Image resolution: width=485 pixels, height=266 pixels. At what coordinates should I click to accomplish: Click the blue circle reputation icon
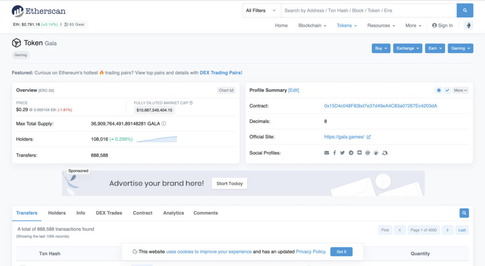439,90
